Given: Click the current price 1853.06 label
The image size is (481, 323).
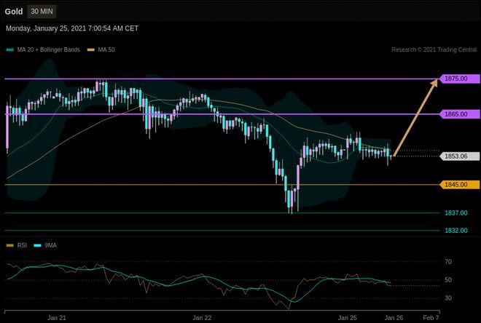Looking at the screenshot, I should coord(460,156).
